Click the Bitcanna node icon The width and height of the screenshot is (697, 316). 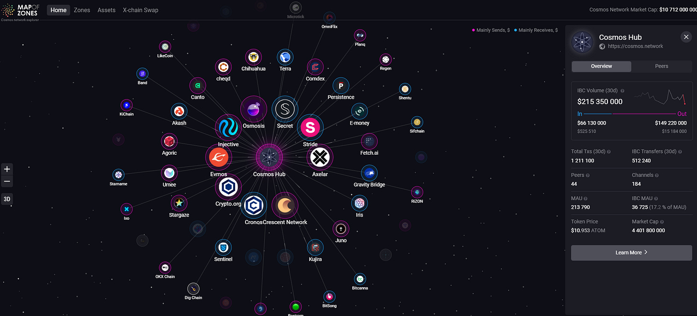point(360,279)
